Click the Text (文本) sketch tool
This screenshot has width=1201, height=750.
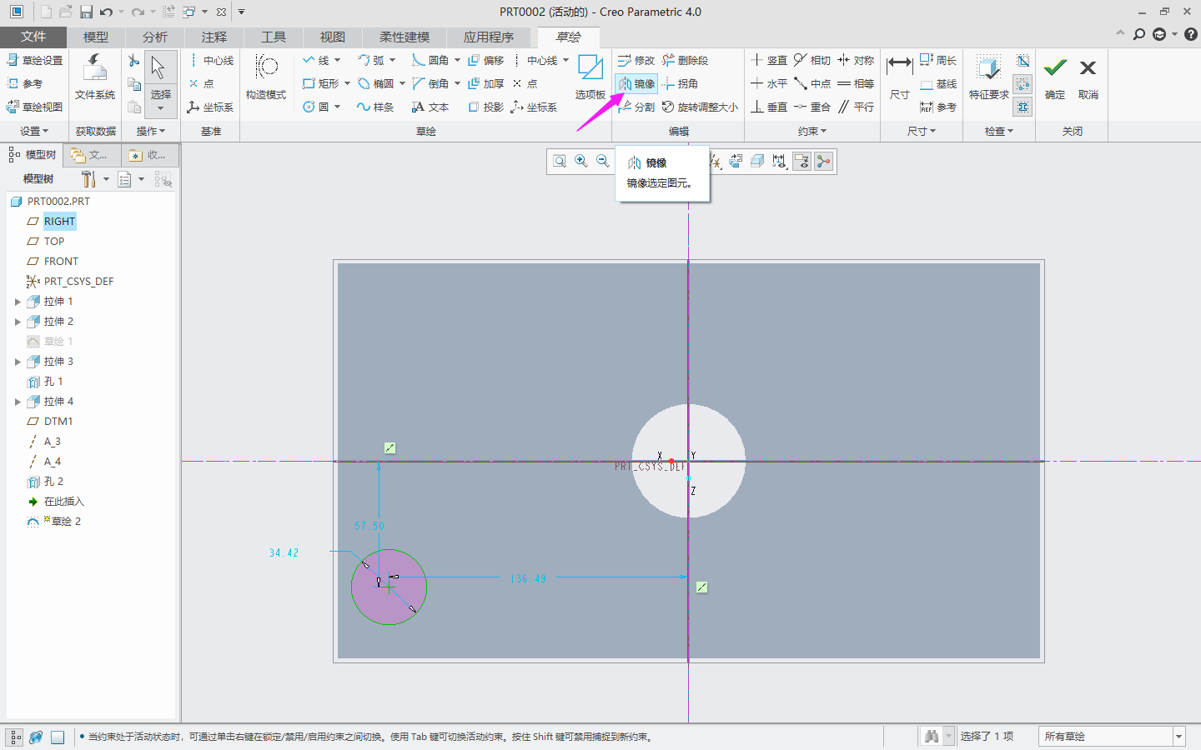pos(430,107)
